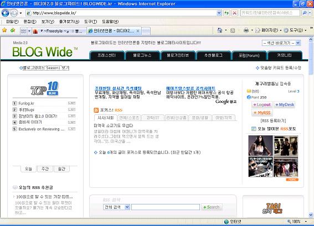The image size is (314, 226).
Task: Click the +Search button
Action: click(212, 207)
